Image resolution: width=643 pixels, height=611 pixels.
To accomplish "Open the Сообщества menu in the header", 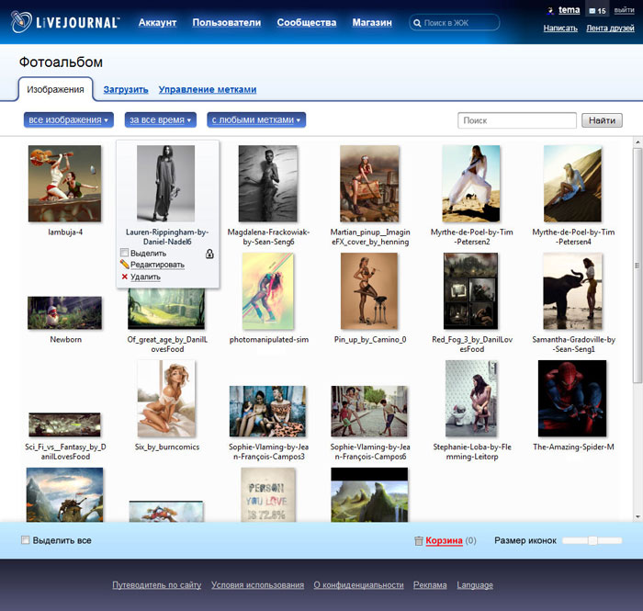I will point(306,22).
